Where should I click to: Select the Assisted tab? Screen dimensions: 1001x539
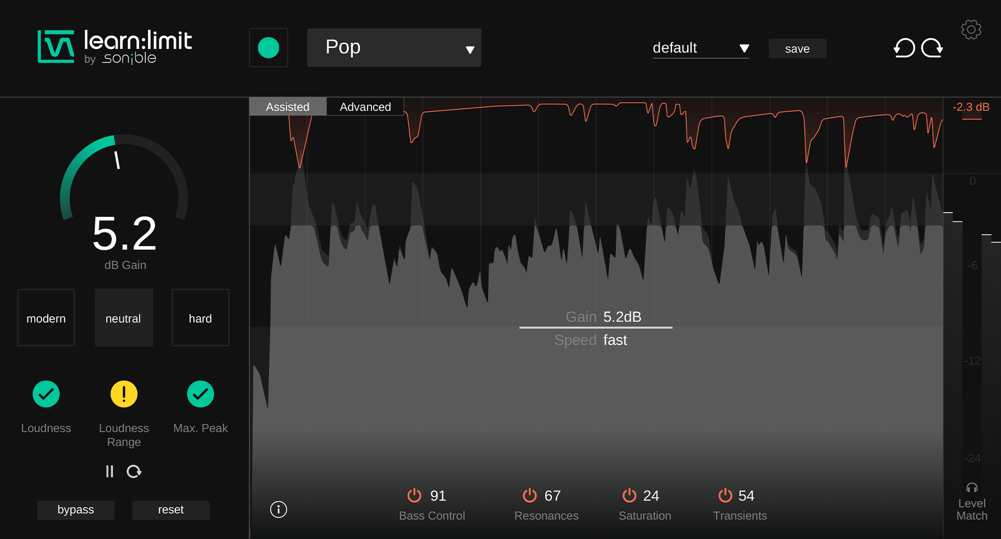(288, 107)
